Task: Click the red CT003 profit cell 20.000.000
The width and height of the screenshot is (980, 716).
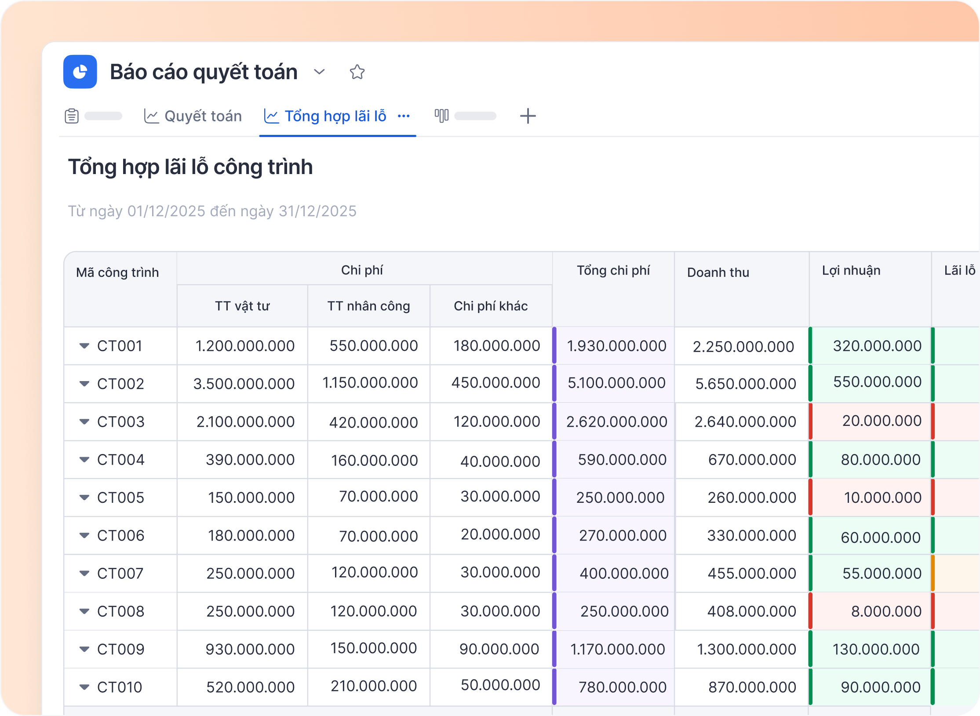Action: [882, 421]
